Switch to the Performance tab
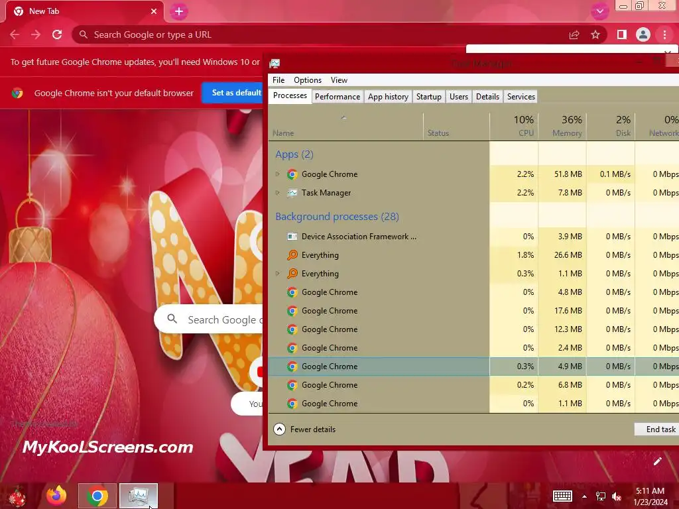The image size is (679, 509). click(338, 97)
